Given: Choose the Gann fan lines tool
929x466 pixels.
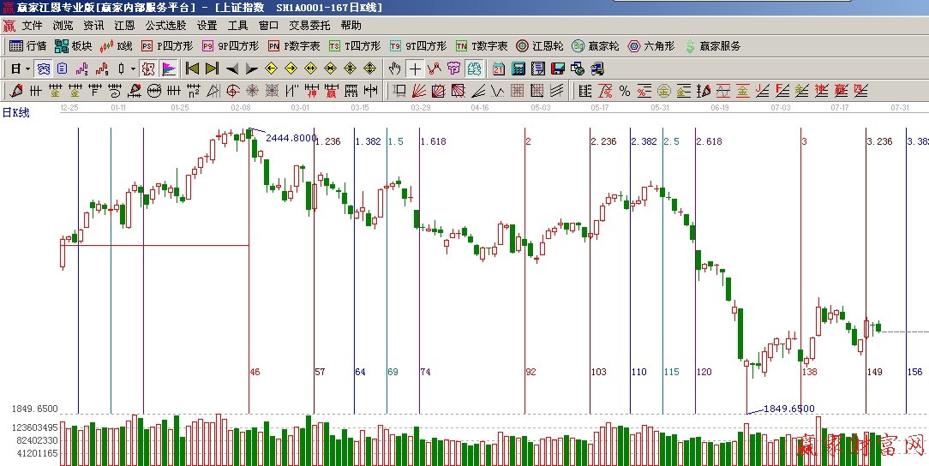Looking at the screenshot, I should point(418,91).
